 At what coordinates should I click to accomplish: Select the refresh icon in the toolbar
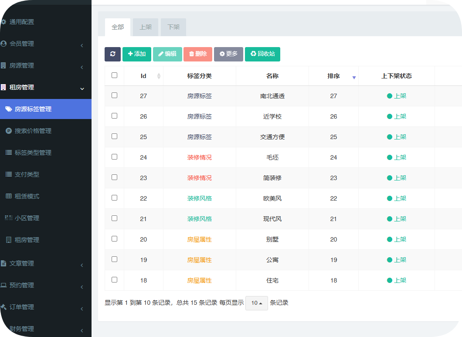coord(112,54)
